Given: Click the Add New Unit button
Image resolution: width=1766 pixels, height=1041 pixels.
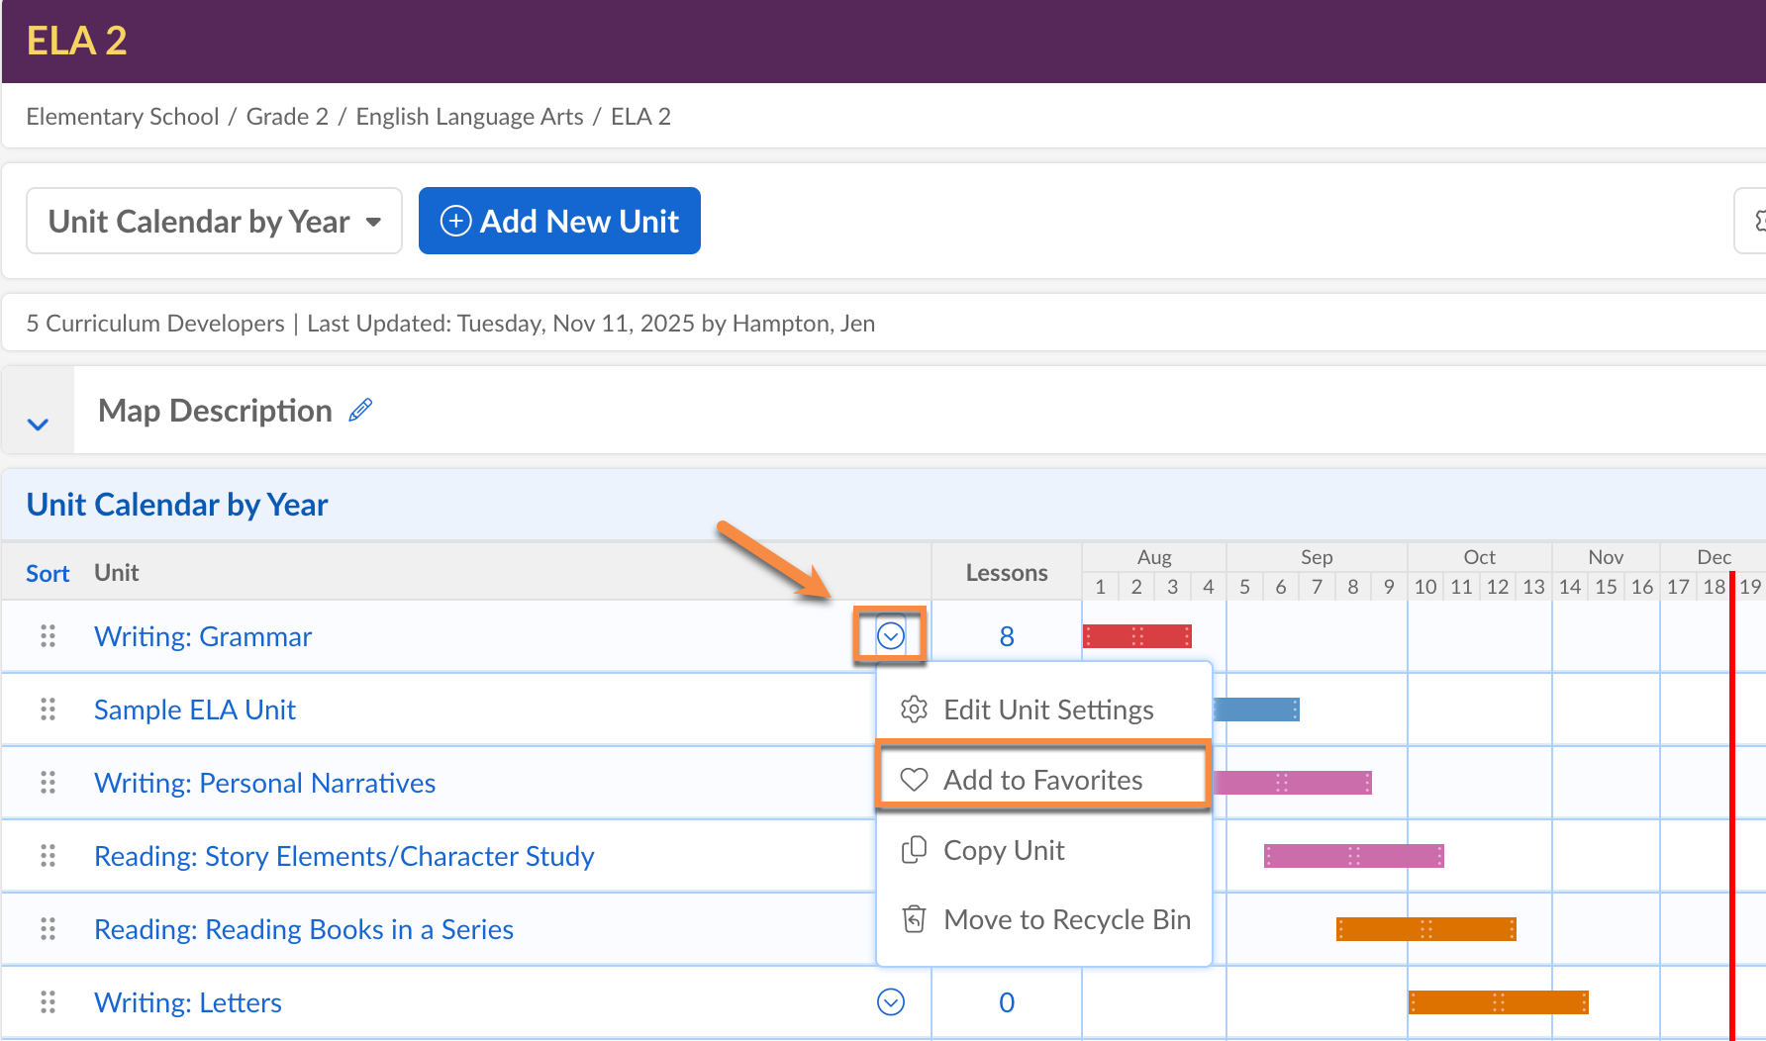Looking at the screenshot, I should (559, 221).
